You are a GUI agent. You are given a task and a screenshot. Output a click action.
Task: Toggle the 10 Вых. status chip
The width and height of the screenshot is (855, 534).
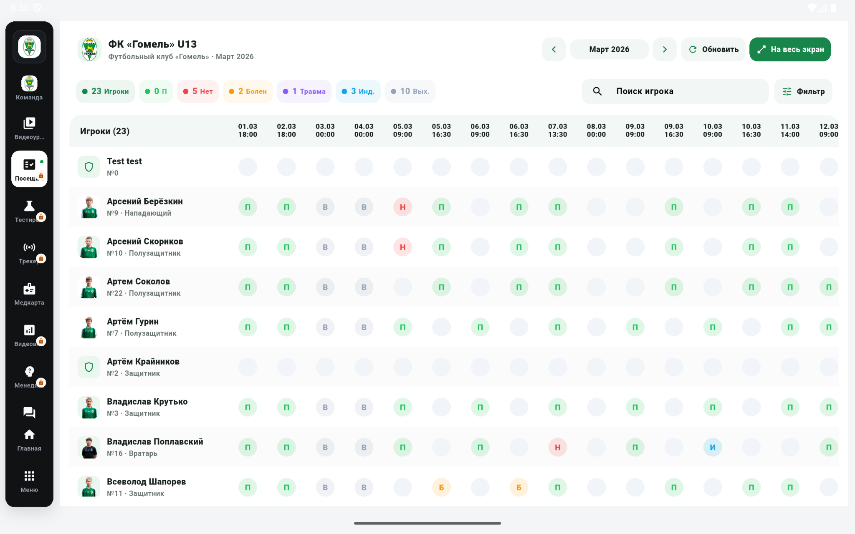[x=410, y=91]
